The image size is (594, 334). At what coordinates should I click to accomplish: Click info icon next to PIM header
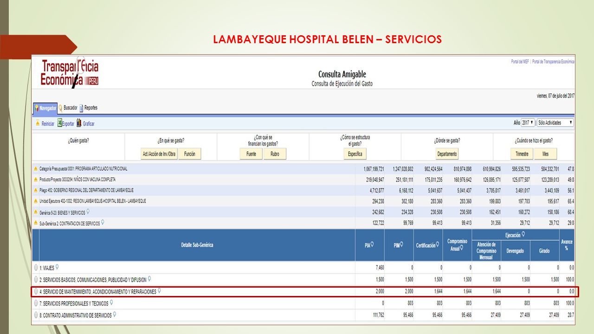coord(402,244)
